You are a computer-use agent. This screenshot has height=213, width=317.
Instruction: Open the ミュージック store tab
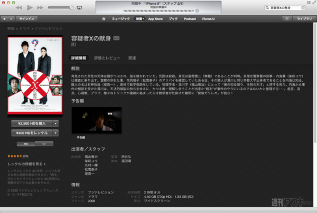click(x=121, y=19)
